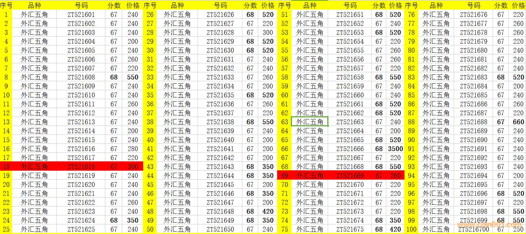This screenshot has height=234, width=526.
Task: Click the code cell ZT521676
Action: [473, 14]
